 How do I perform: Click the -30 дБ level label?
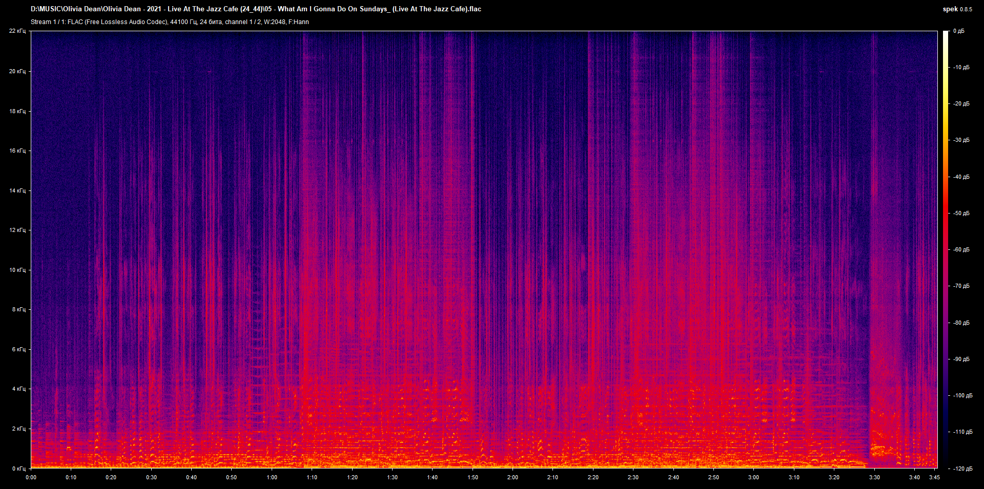coord(961,140)
